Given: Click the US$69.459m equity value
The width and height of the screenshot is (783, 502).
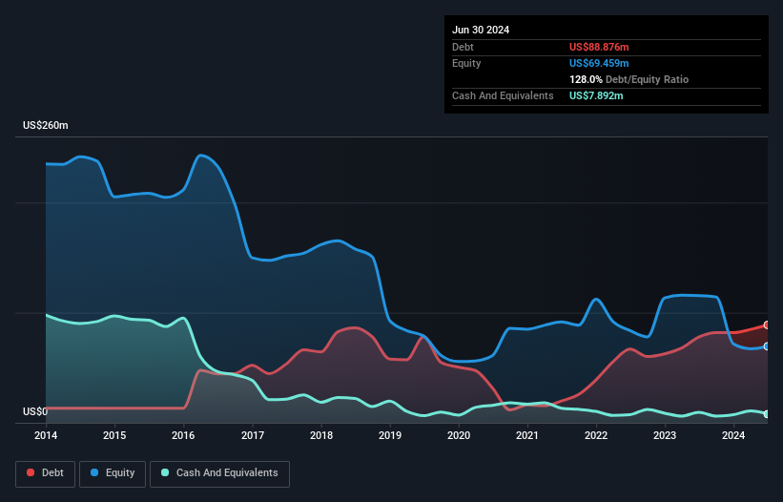Looking at the screenshot, I should click(x=599, y=63).
